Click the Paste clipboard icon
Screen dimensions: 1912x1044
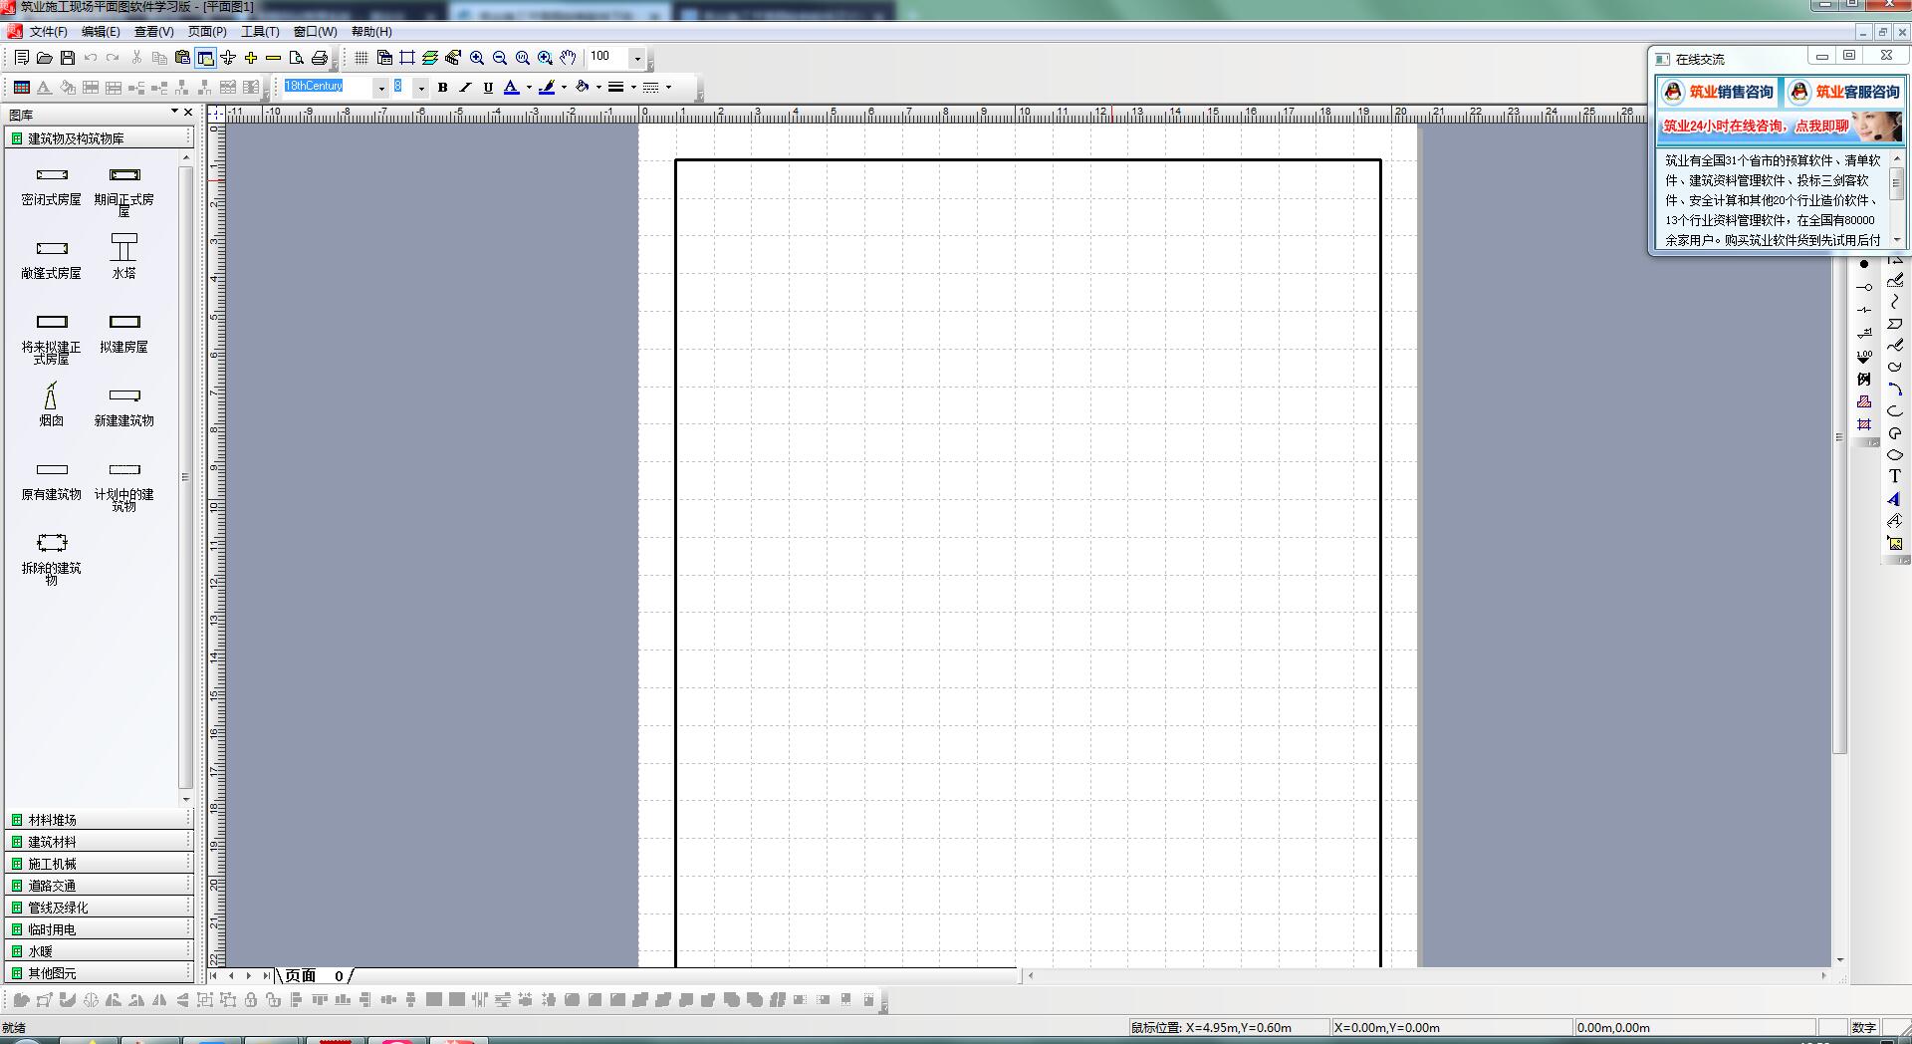pyautogui.click(x=182, y=58)
